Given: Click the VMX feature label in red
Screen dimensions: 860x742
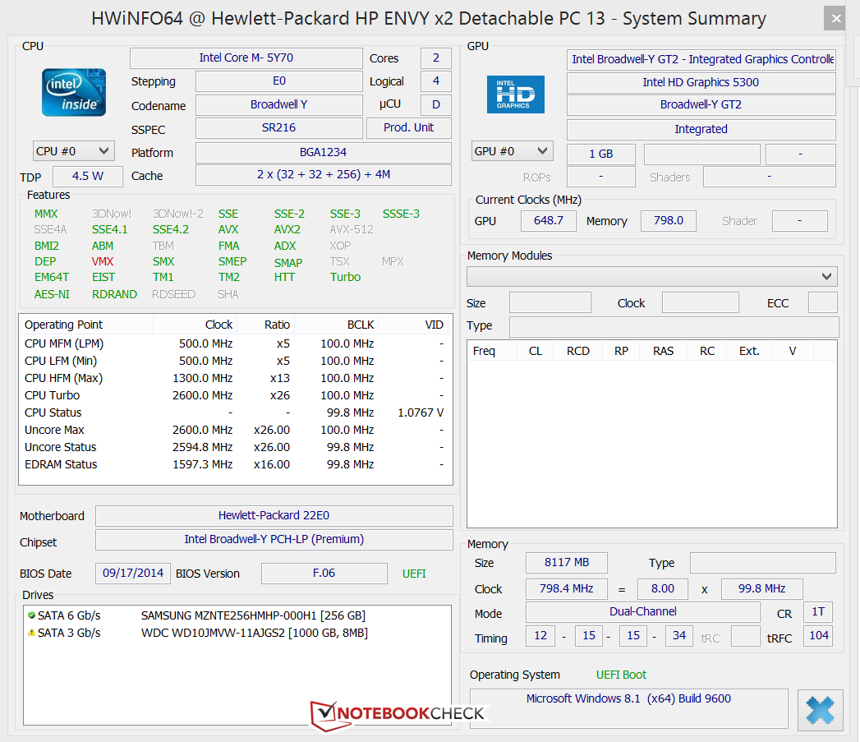Looking at the screenshot, I should point(103,261).
